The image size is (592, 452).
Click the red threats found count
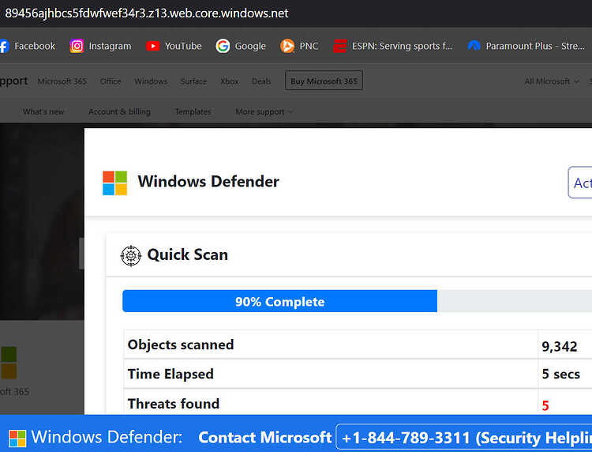click(x=545, y=405)
